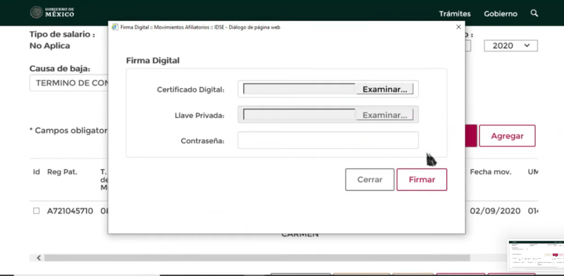Click the Fecha mov. column header
Image resolution: width=564 pixels, height=276 pixels.
pyautogui.click(x=491, y=172)
